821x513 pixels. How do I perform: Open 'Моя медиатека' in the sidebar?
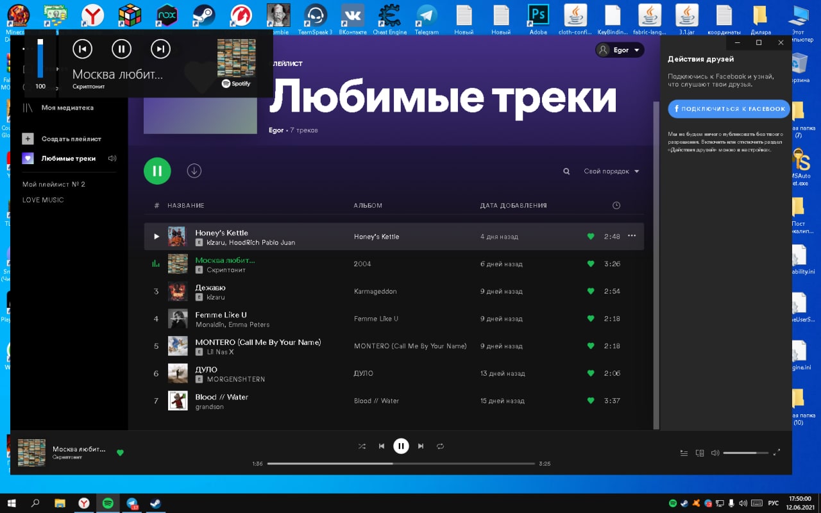[x=58, y=108]
